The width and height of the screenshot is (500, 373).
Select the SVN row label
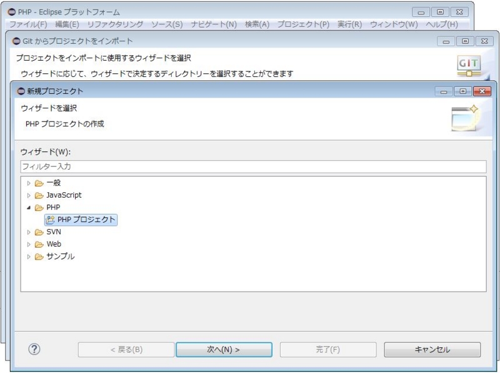tap(54, 232)
